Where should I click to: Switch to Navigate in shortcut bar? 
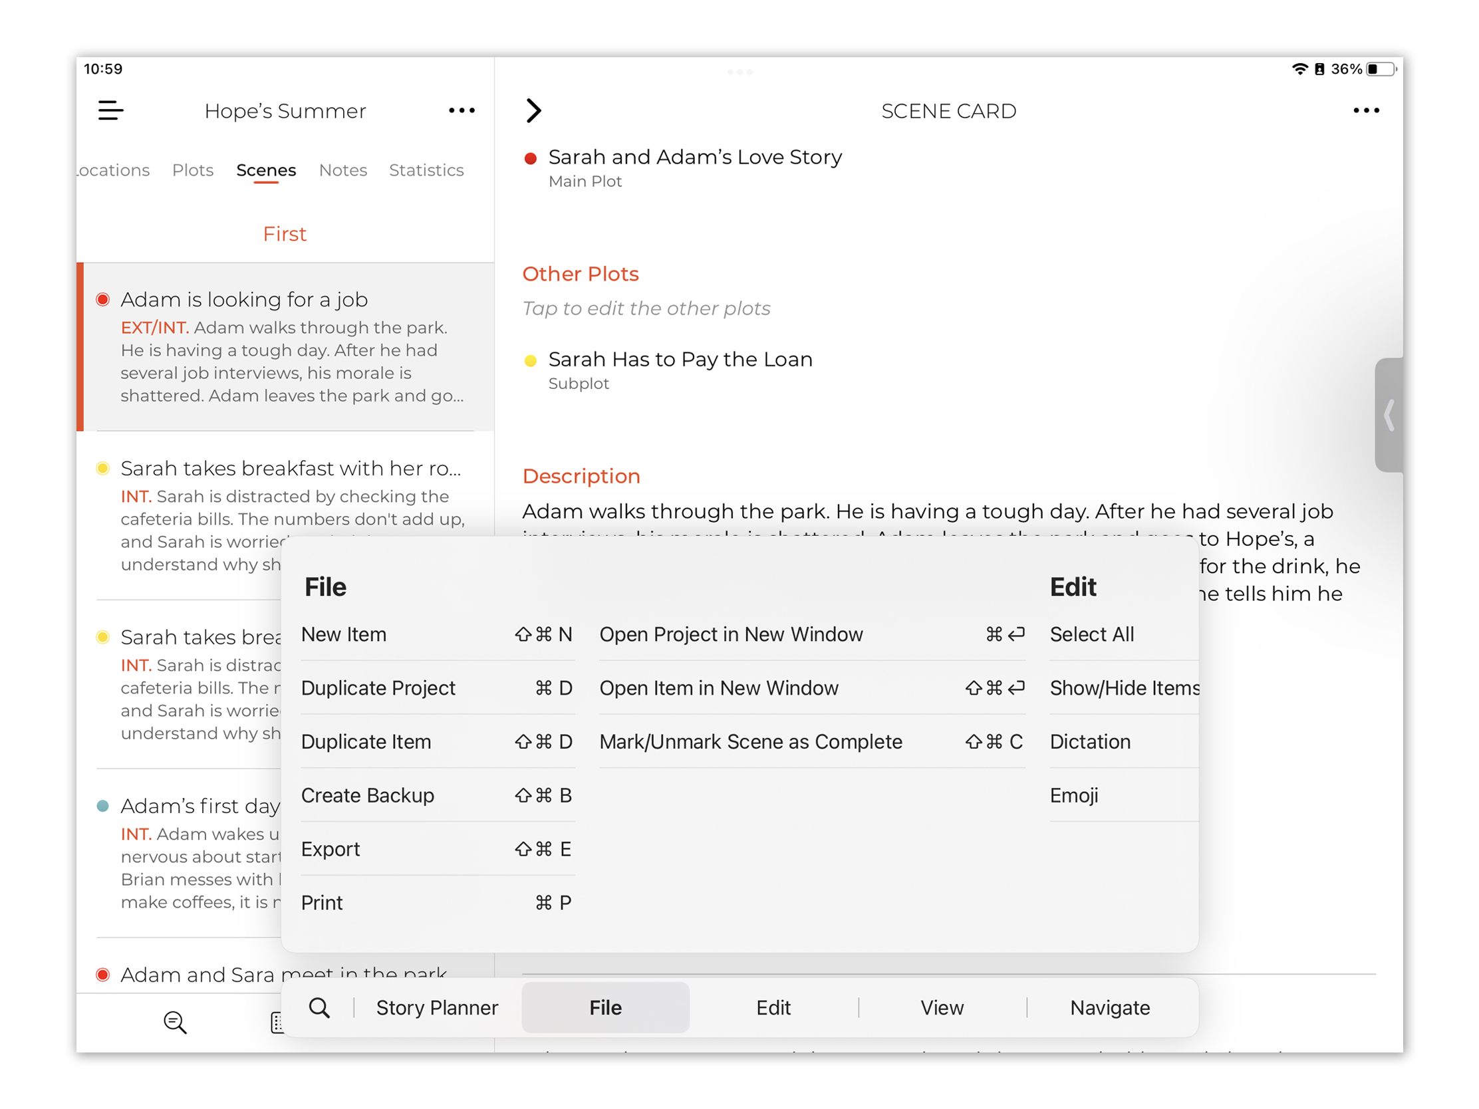pyautogui.click(x=1110, y=1007)
